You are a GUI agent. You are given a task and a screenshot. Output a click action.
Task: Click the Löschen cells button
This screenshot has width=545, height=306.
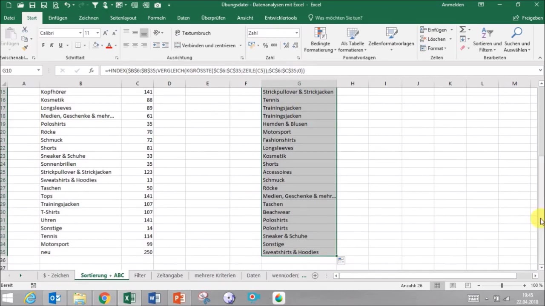[433, 39]
